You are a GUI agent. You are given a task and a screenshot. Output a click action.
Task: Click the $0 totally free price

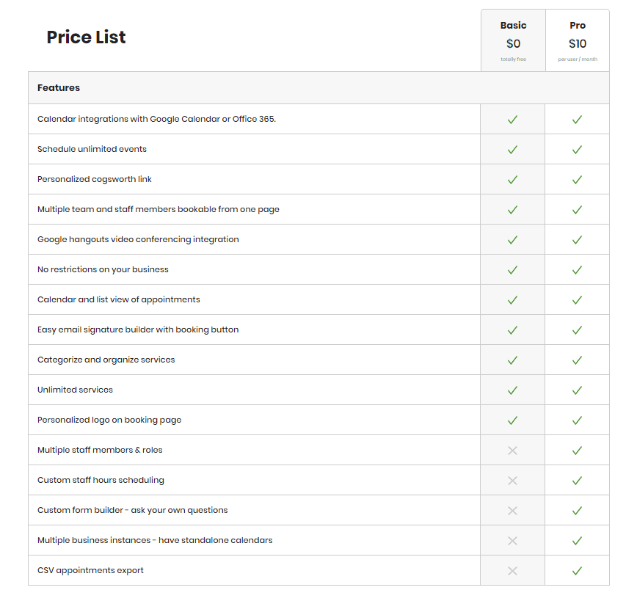pos(513,43)
